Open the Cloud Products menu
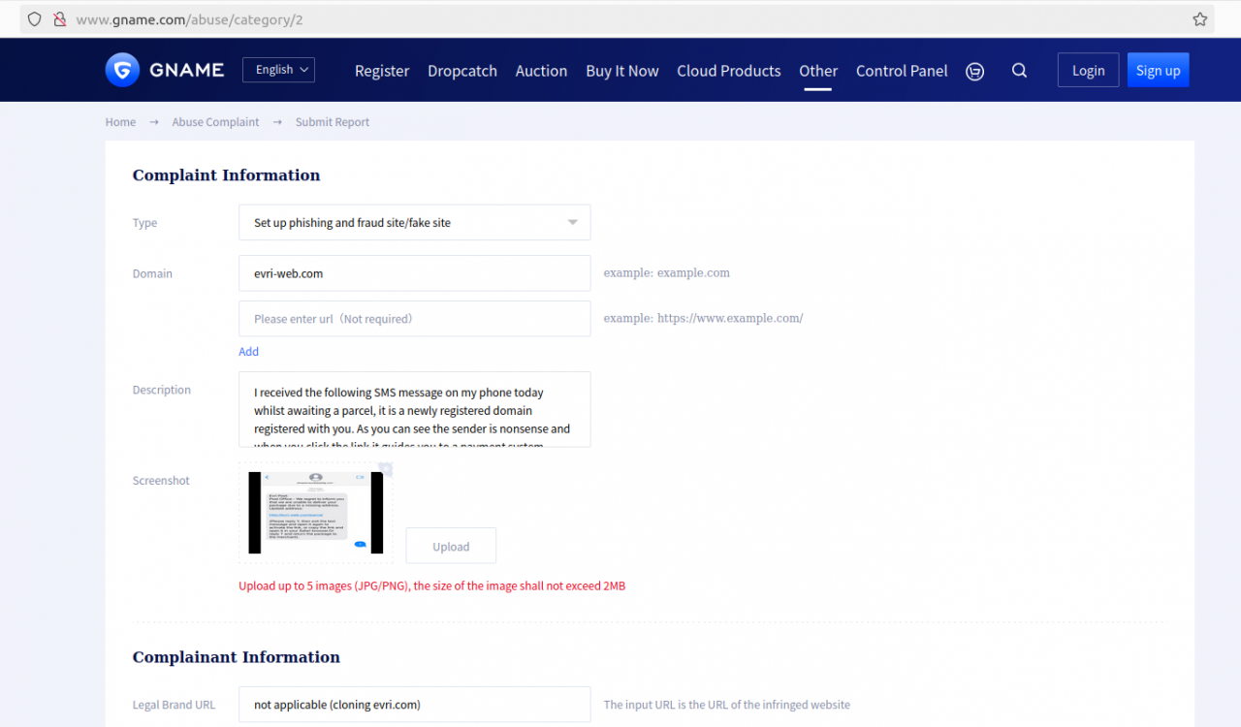Viewport: 1241px width, 727px height. pos(729,71)
